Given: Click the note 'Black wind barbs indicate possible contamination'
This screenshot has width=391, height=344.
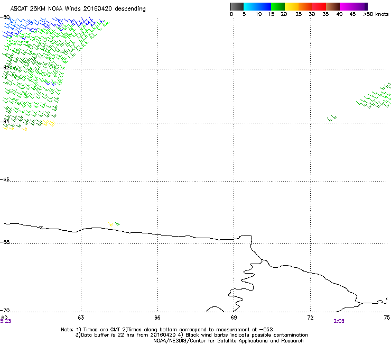Looking at the screenshot, I should click(246, 335).
